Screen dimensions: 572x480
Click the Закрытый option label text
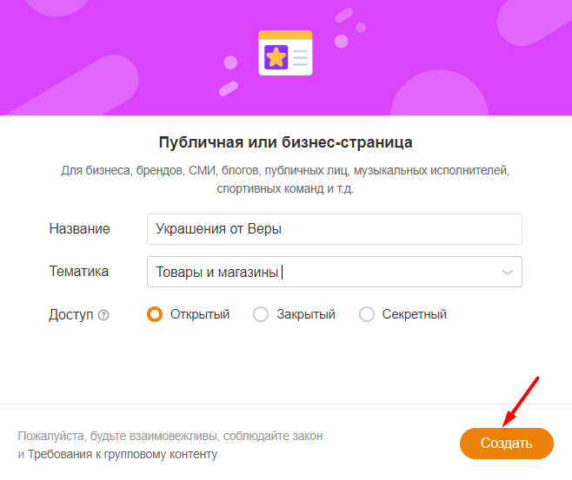[306, 314]
